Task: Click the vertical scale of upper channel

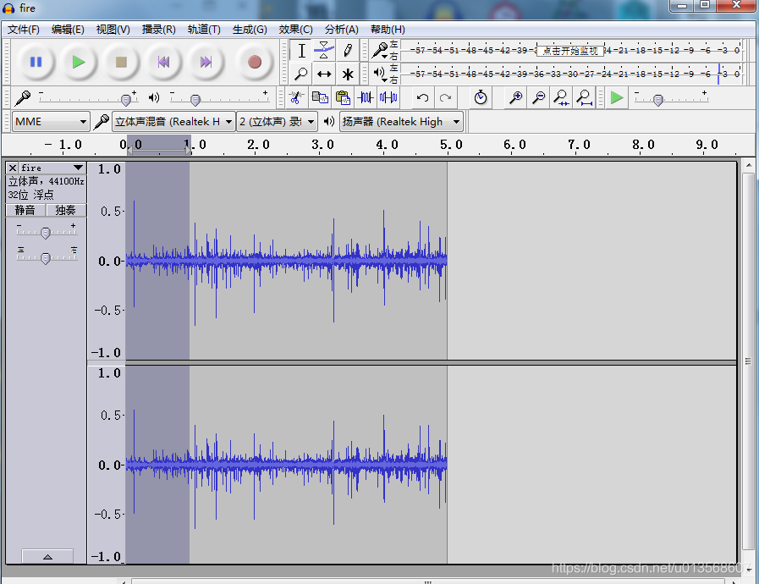Action: (x=107, y=261)
